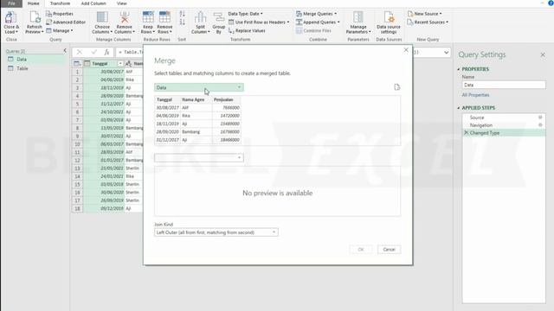Screen dimensions: 554x311
Task: Click Manage Parameters icon
Action: [x=358, y=17]
